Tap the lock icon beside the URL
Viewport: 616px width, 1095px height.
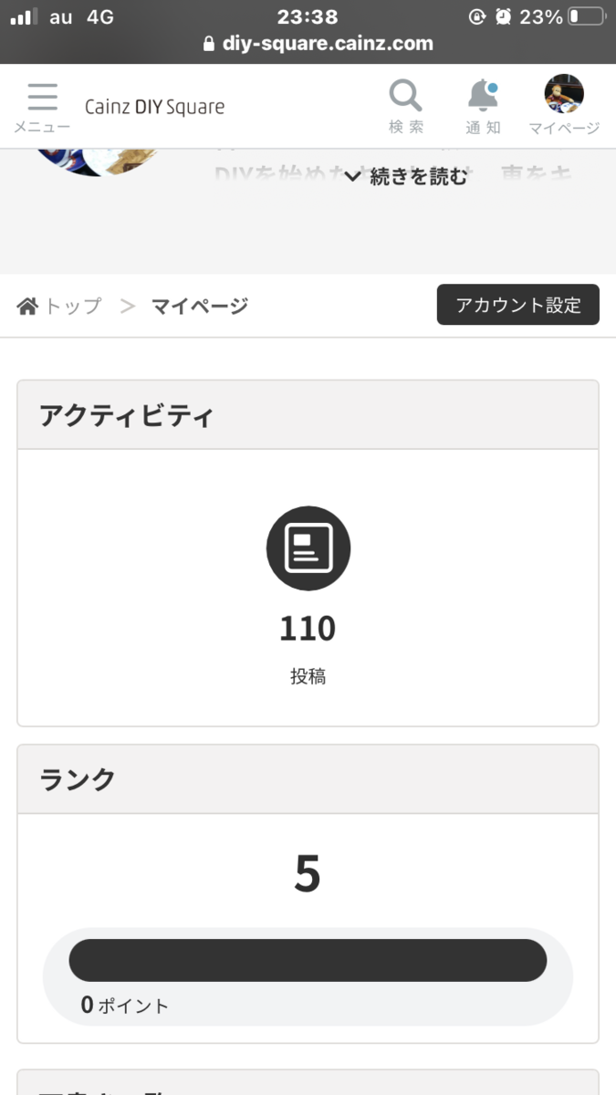(x=208, y=44)
